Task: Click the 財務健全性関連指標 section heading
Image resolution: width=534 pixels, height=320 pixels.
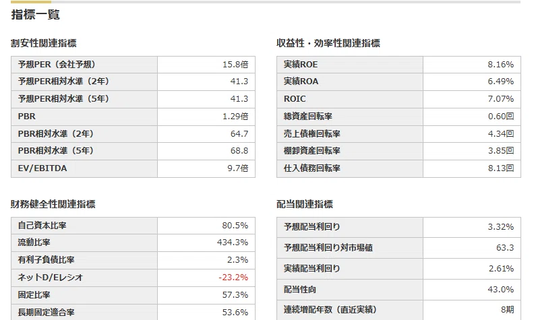Action: click(53, 204)
